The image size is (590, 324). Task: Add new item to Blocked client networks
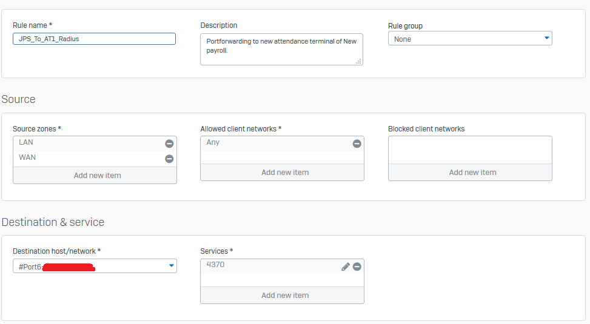[x=472, y=173]
